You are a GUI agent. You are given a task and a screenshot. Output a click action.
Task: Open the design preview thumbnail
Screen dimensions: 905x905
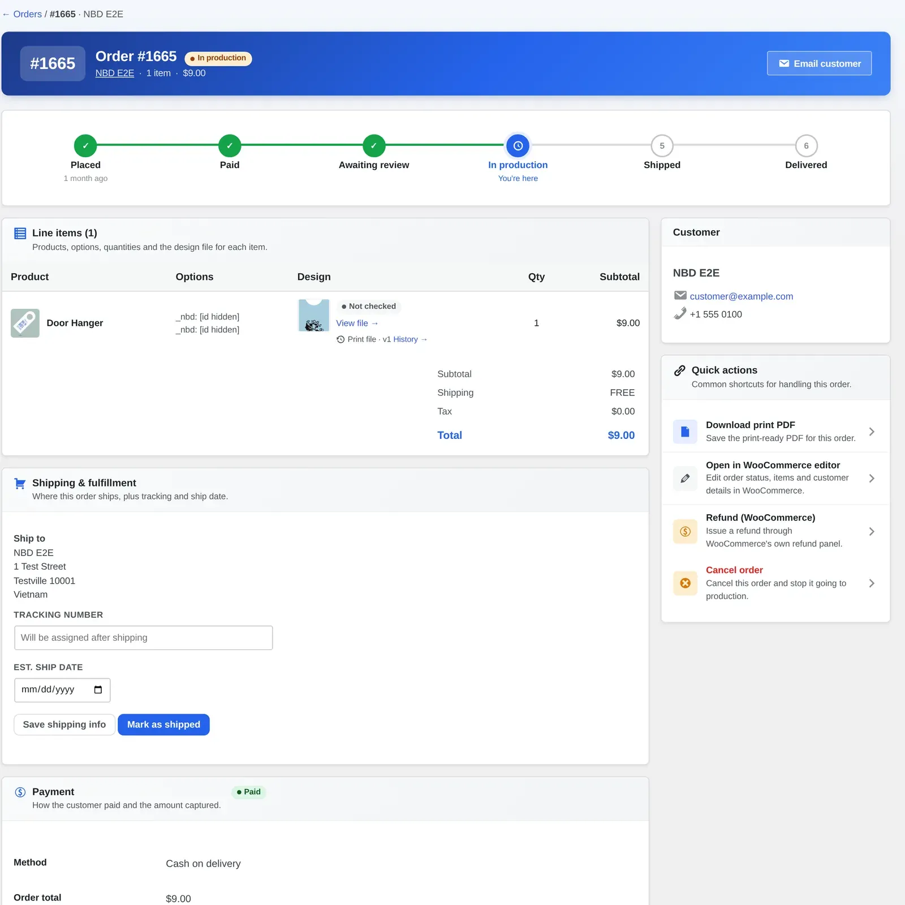pyautogui.click(x=314, y=315)
